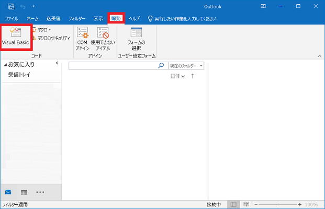Select the 開発 tab

(x=116, y=19)
